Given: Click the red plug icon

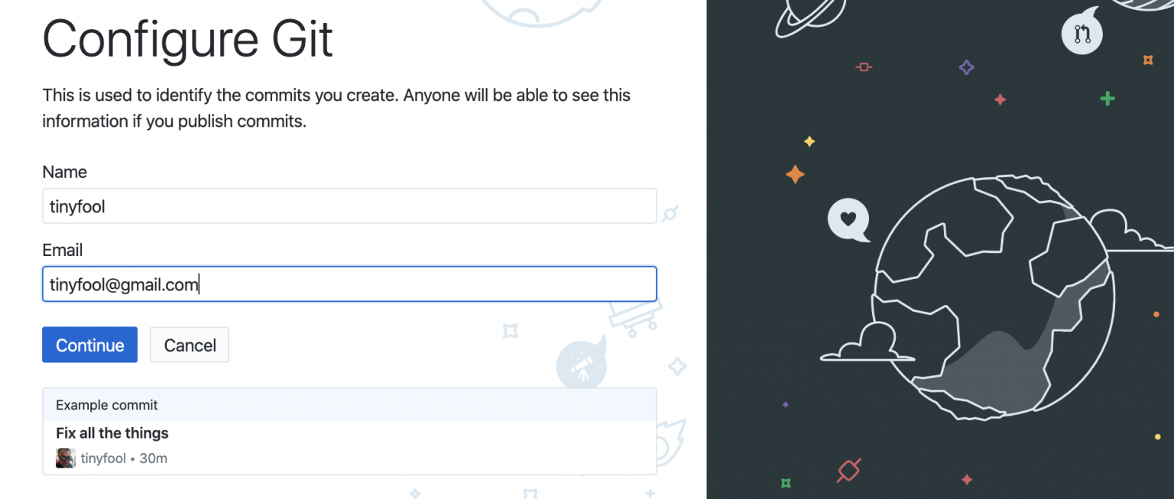Looking at the screenshot, I should click(x=848, y=470).
